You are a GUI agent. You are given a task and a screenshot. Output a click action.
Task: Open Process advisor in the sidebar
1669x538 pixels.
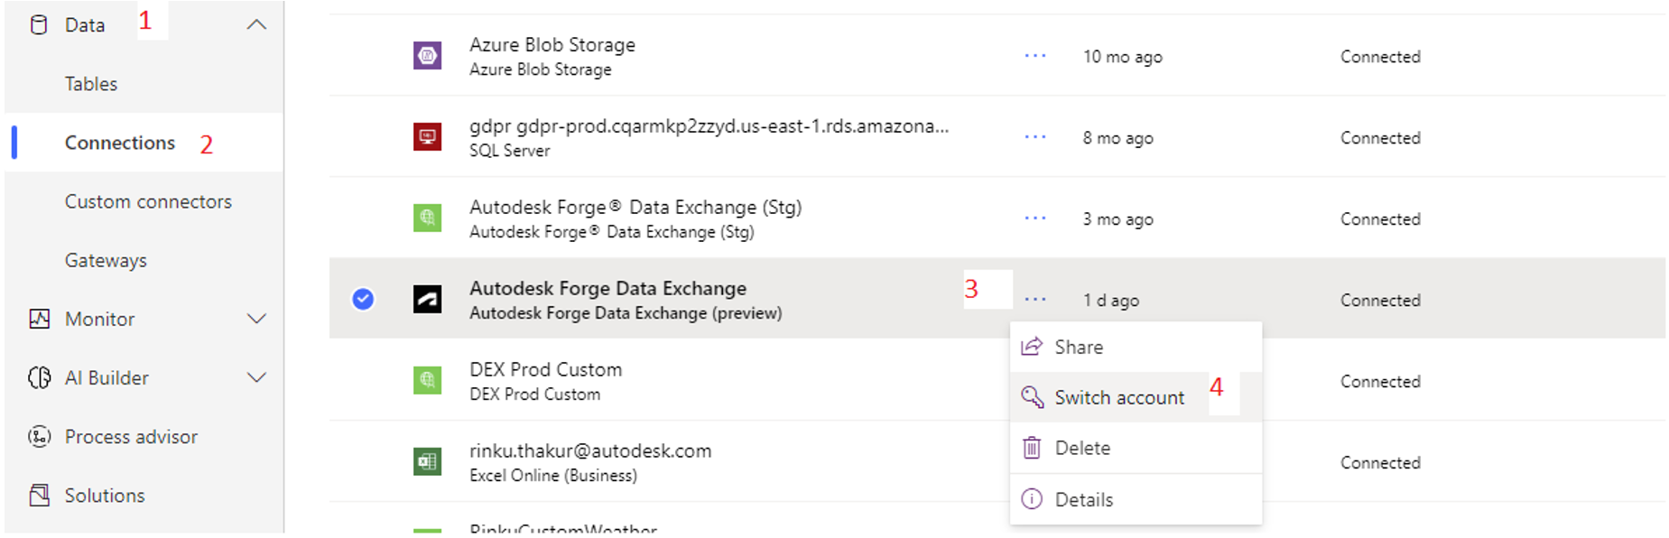[x=130, y=437]
